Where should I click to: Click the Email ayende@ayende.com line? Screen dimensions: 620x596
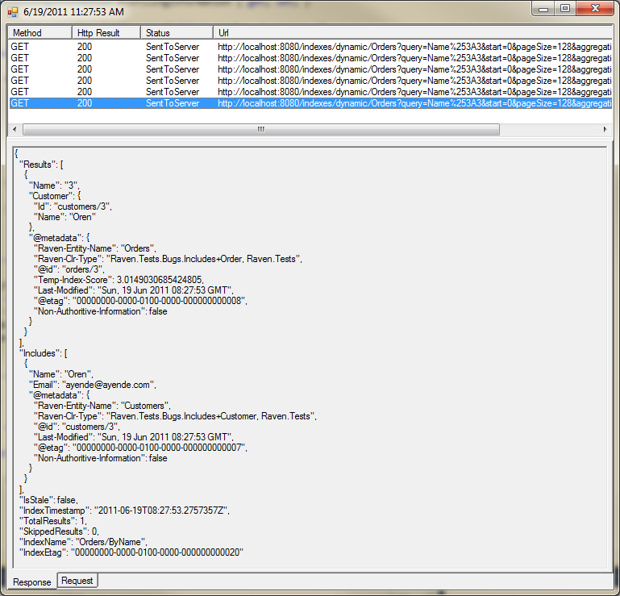(93, 385)
